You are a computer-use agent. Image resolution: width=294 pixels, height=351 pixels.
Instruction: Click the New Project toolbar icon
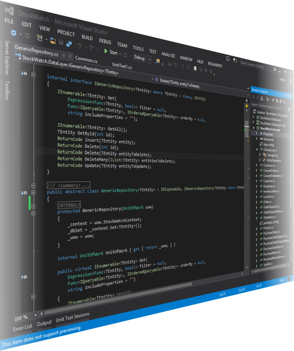click(40, 38)
